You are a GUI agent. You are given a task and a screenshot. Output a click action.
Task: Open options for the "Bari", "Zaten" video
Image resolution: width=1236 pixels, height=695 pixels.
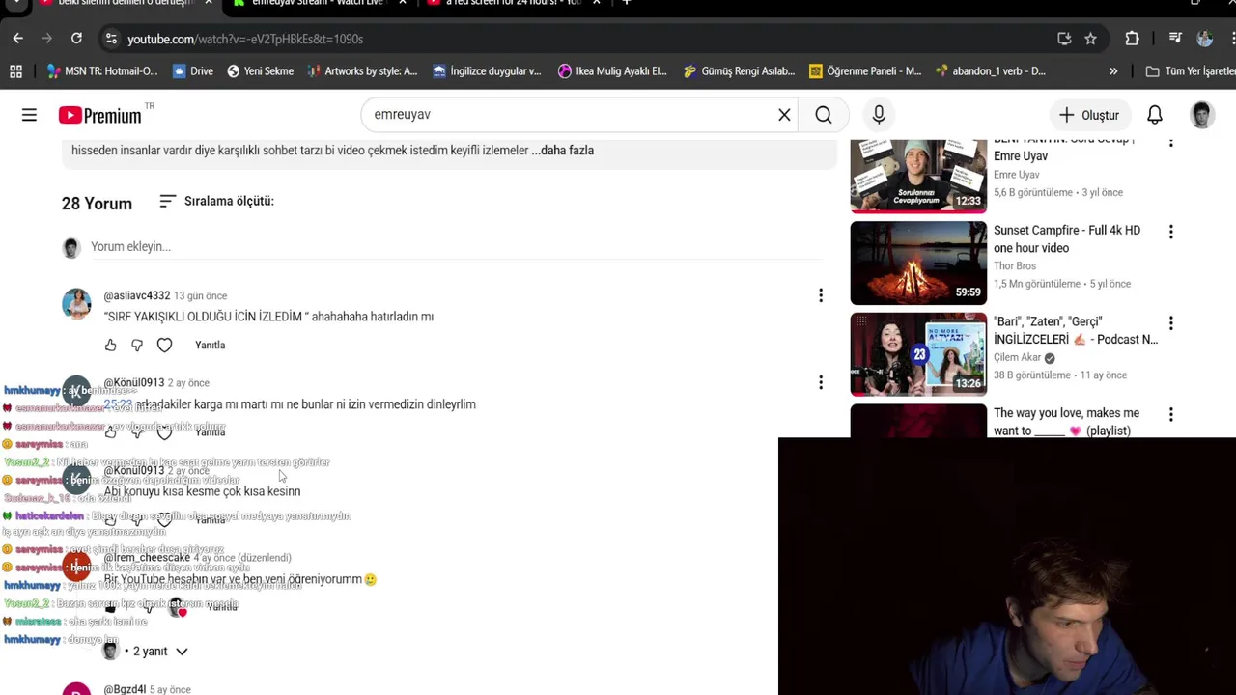tap(1170, 323)
